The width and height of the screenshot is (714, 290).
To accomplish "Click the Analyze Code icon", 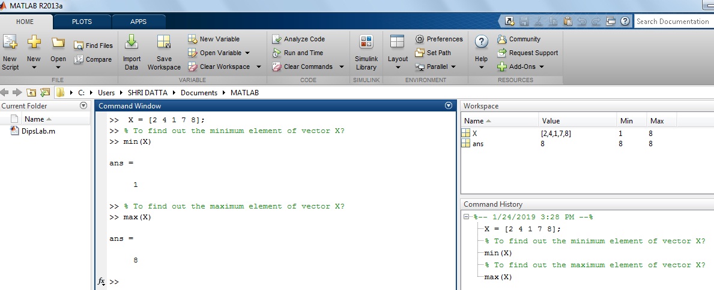I will (276, 40).
